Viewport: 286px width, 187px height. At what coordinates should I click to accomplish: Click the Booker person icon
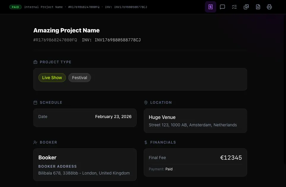(35, 142)
